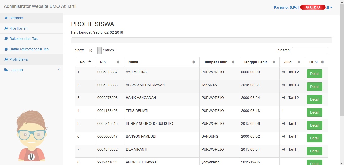The image size is (344, 165).
Task: Click the book icon beside Profil Siswa
Action: pyautogui.click(x=6, y=59)
